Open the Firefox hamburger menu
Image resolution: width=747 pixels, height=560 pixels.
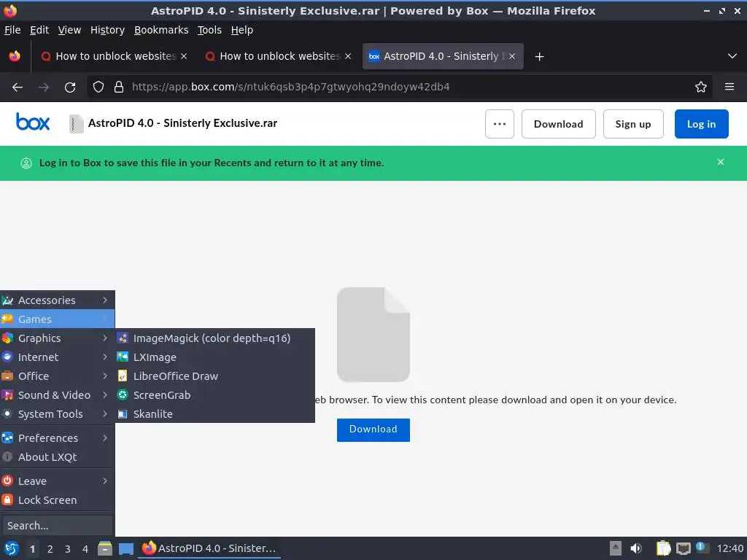[729, 87]
